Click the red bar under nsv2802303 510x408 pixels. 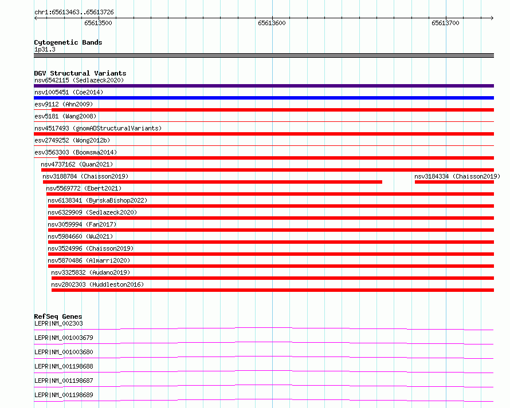point(273,290)
